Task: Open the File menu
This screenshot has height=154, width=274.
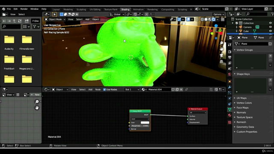Action: [9, 9]
